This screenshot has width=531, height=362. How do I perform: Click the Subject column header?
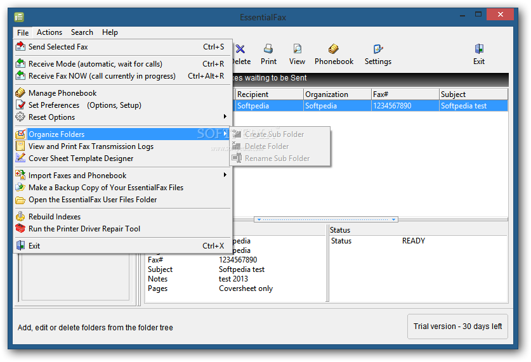(473, 94)
